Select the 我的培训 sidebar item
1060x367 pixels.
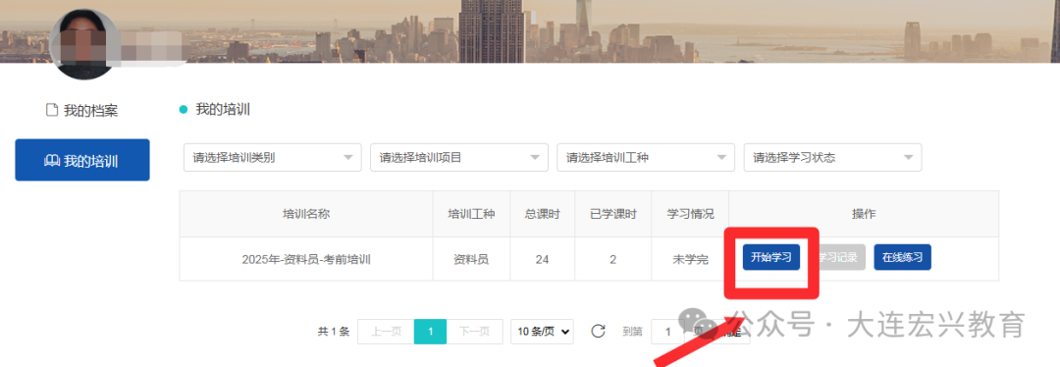click(81, 160)
